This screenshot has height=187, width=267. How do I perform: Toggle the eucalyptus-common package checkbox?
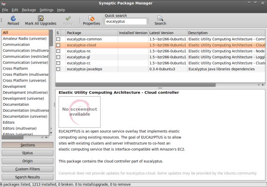(58, 39)
